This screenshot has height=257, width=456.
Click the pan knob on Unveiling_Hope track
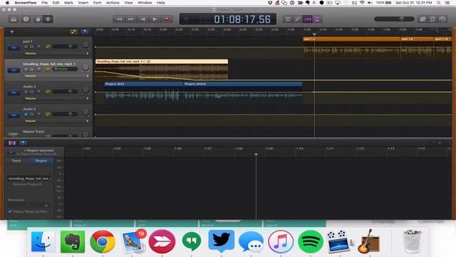pyautogui.click(x=85, y=67)
